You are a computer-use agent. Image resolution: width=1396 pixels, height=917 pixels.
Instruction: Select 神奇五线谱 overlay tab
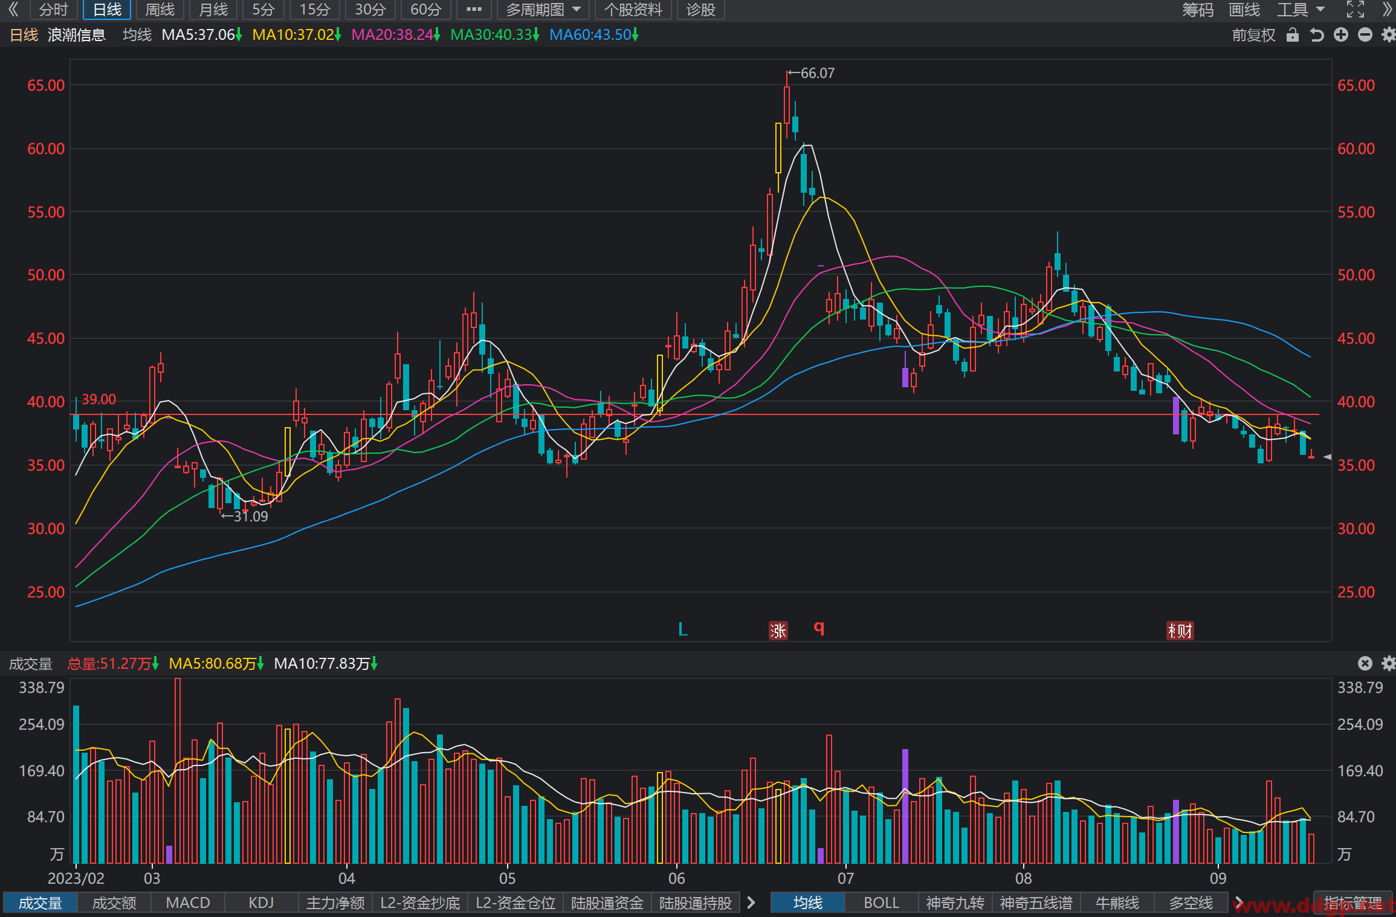point(1036,903)
